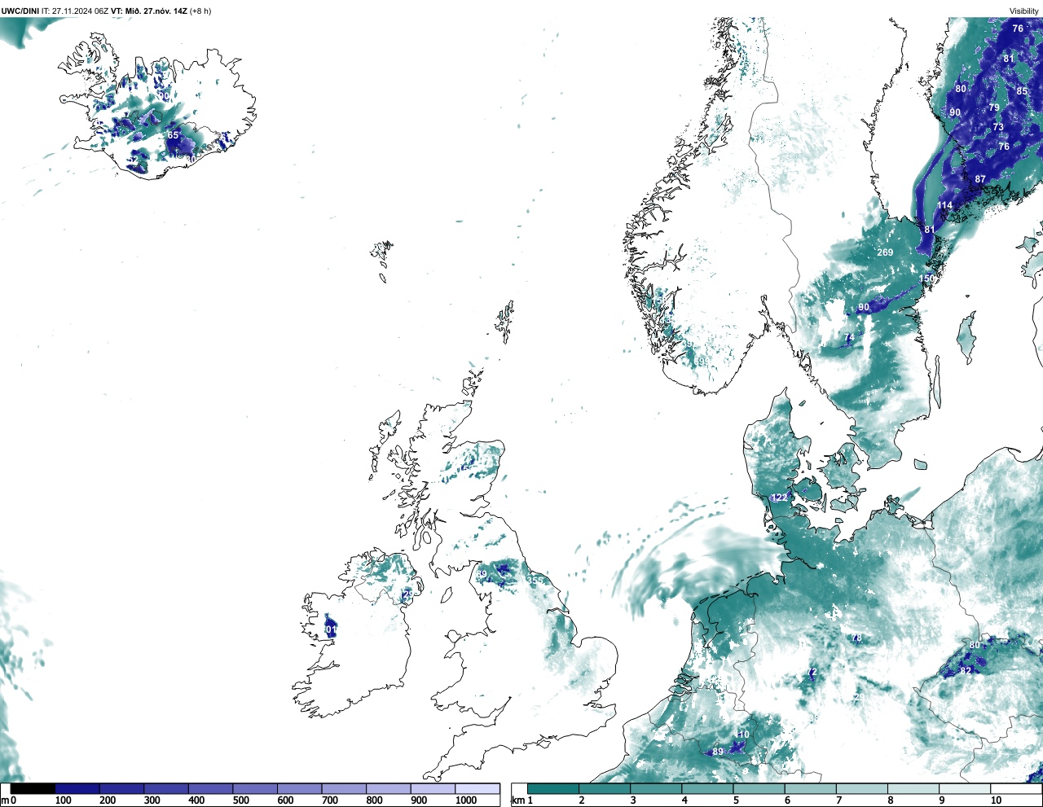Click the '78' value label over Germany

pos(856,638)
